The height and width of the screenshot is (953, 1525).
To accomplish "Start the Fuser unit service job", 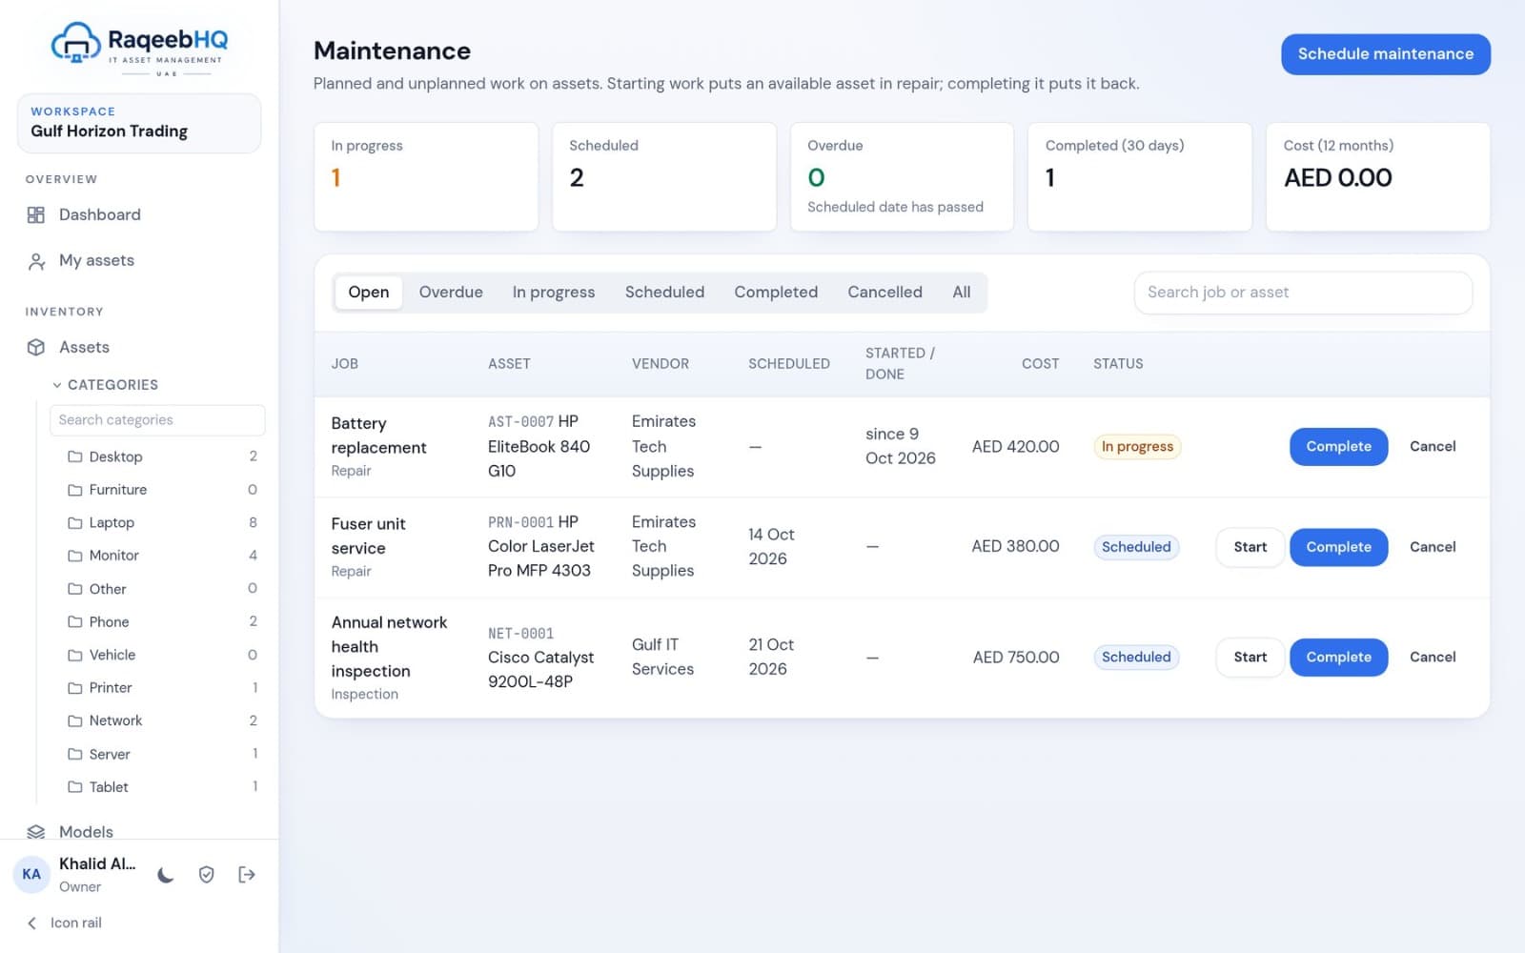I will point(1250,547).
